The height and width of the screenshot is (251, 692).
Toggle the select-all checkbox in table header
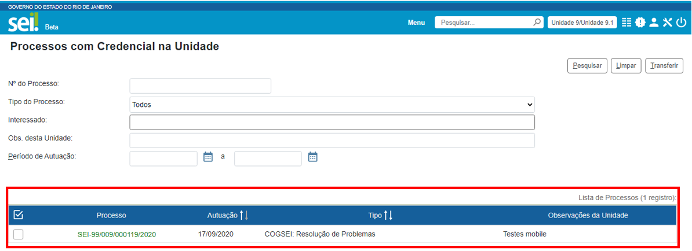click(18, 215)
